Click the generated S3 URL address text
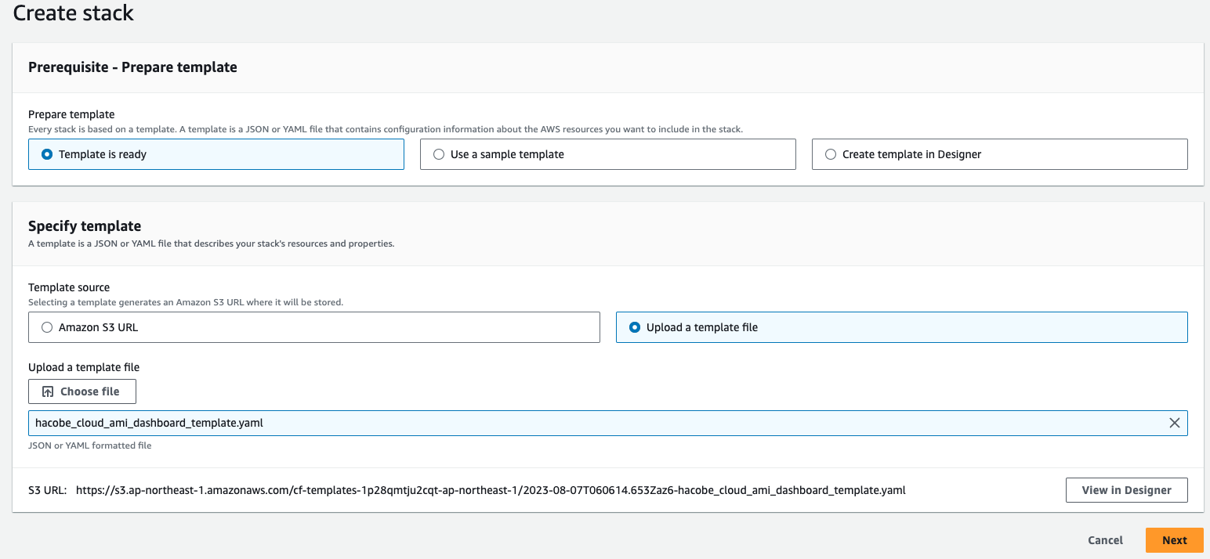Image resolution: width=1210 pixels, height=559 pixels. click(x=491, y=490)
